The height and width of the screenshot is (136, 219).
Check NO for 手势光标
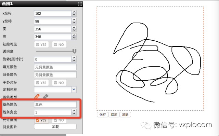pos(59,83)
